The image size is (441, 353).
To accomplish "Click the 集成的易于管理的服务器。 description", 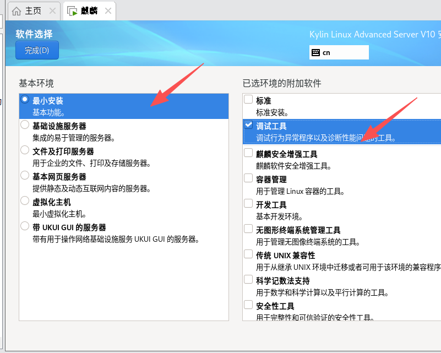I will click(74, 138).
